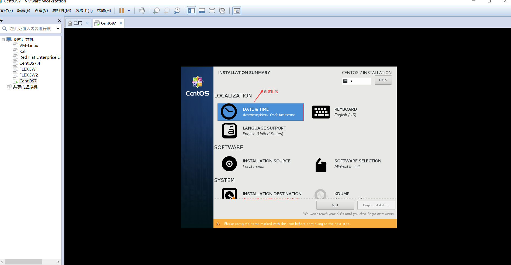Viewport: 511px width, 265px height.
Task: Click the library scrollbar left arrow
Action: pos(2,262)
